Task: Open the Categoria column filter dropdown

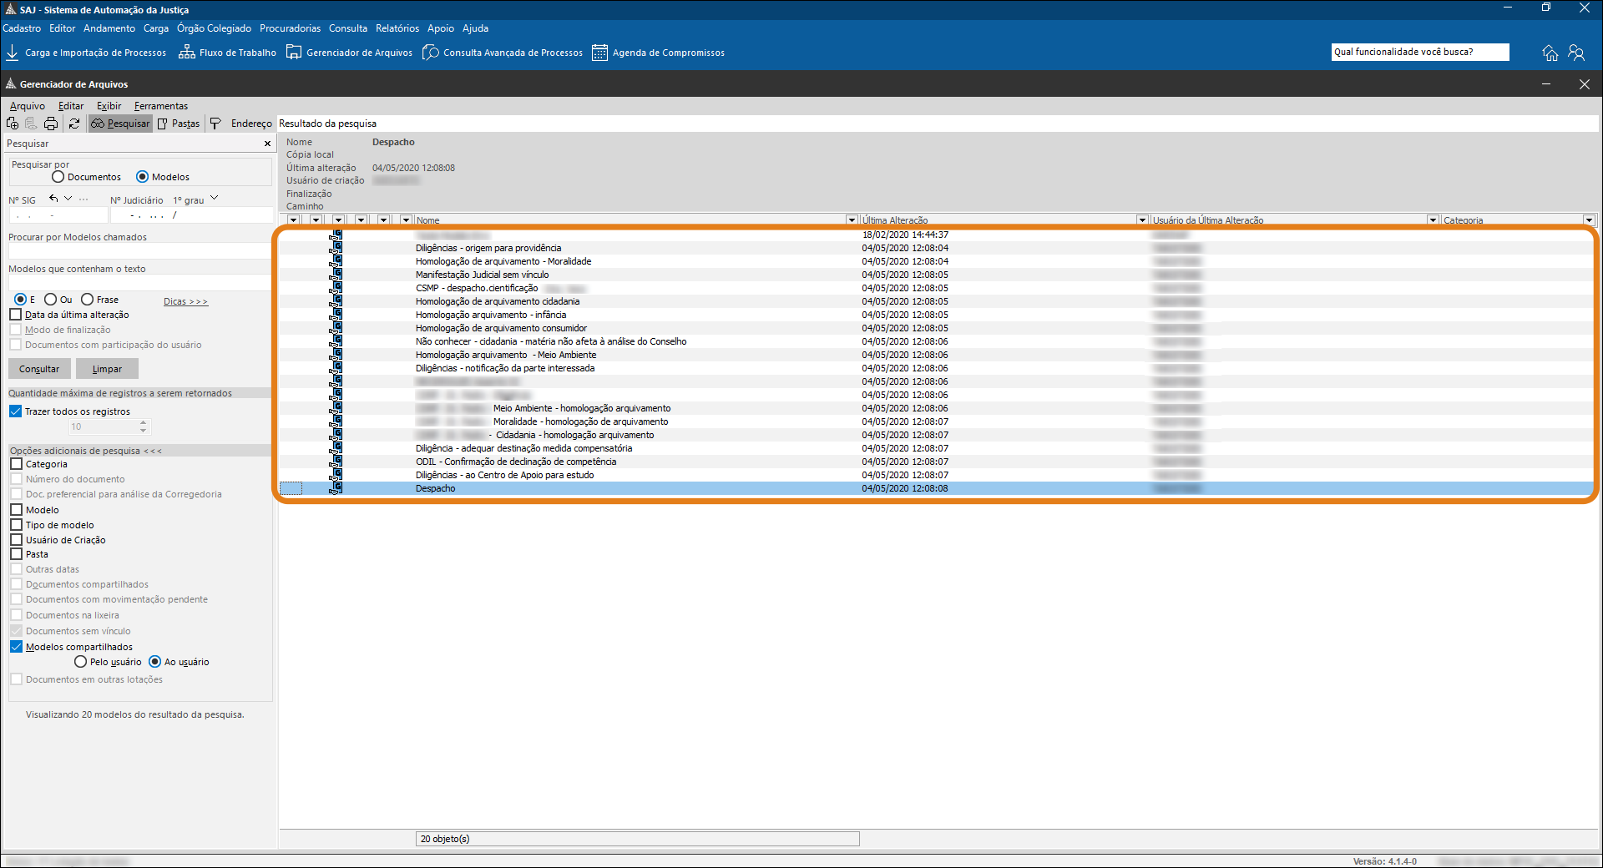Action: (x=1589, y=220)
